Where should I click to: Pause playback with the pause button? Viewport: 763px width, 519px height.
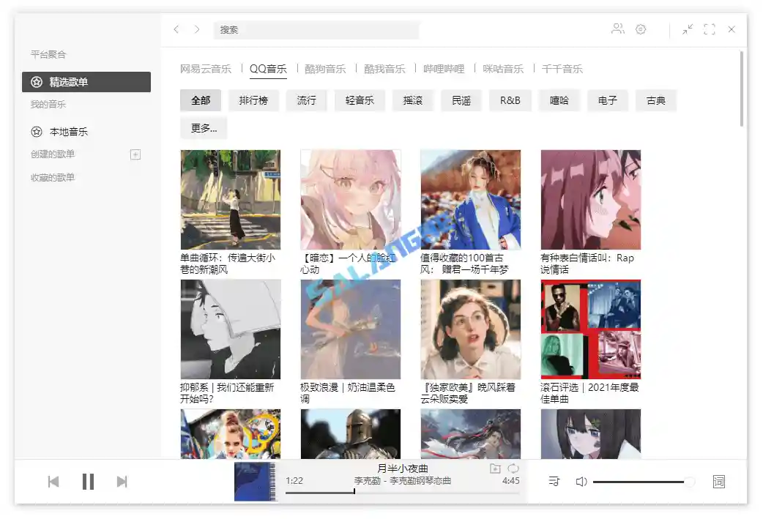(88, 482)
